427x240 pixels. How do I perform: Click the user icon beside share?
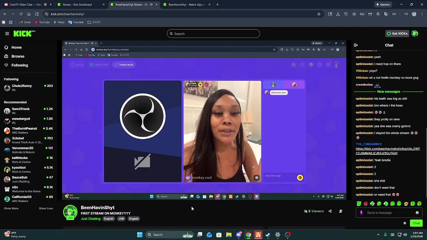pos(341,211)
